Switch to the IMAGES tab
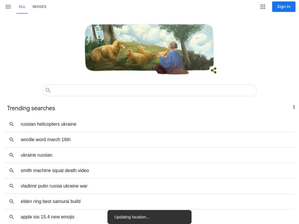This screenshot has height=224, width=299. [x=39, y=7]
